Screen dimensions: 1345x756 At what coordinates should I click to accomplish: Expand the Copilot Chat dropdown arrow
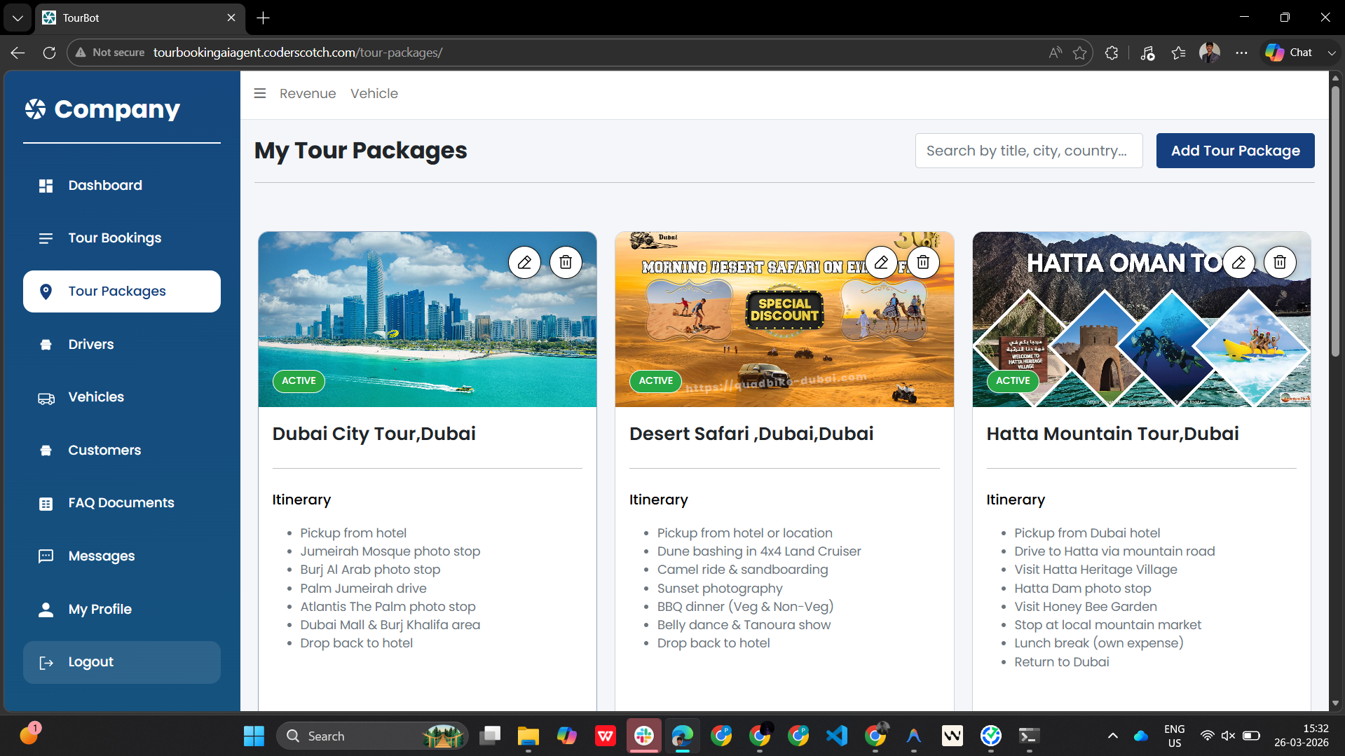coord(1332,53)
